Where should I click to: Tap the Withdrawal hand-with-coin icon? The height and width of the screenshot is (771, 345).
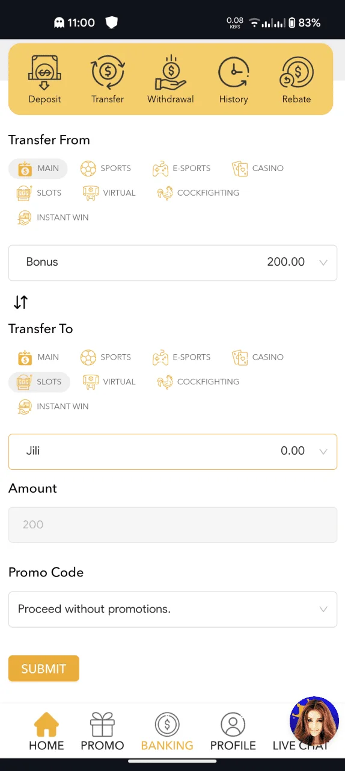[x=171, y=72]
